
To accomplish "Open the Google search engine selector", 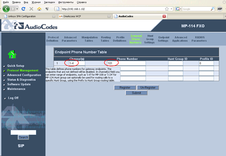I will [x=178, y=9].
